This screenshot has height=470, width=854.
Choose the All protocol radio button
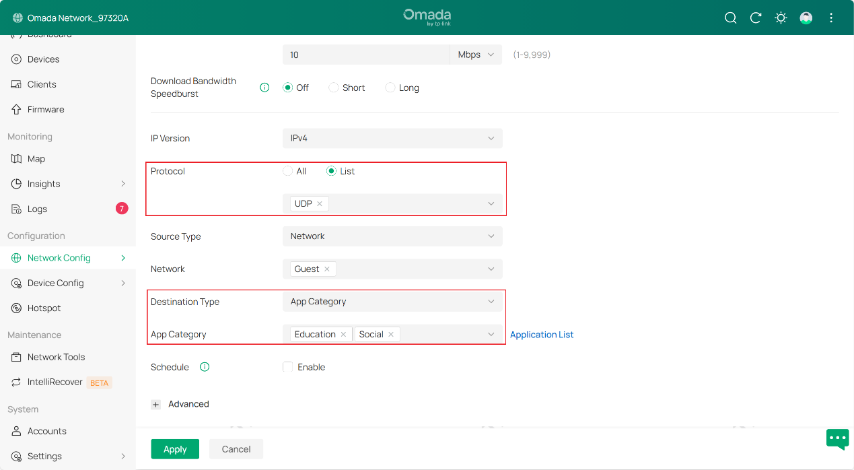288,171
